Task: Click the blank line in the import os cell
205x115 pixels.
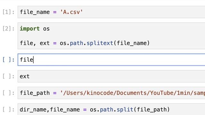Action: point(111,36)
